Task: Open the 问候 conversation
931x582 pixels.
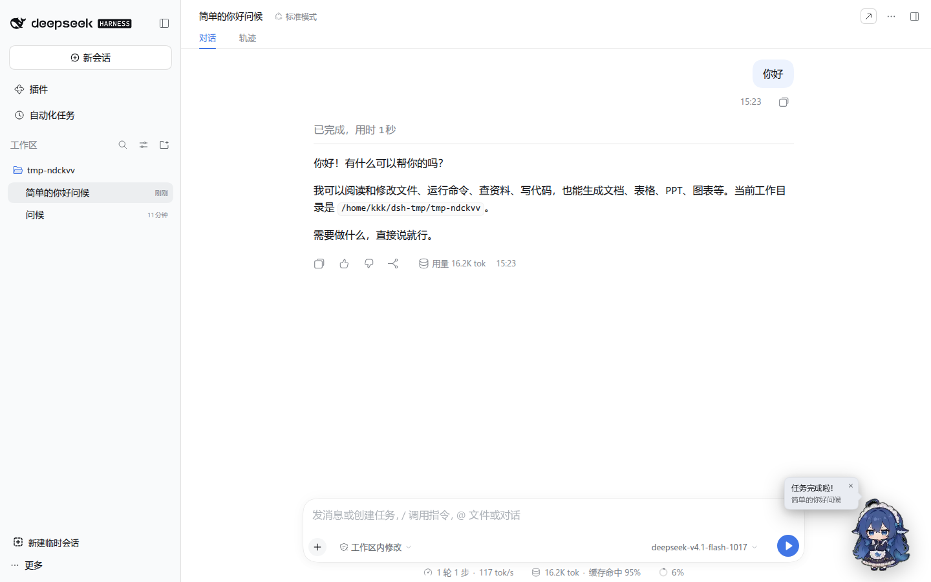Action: [91, 215]
